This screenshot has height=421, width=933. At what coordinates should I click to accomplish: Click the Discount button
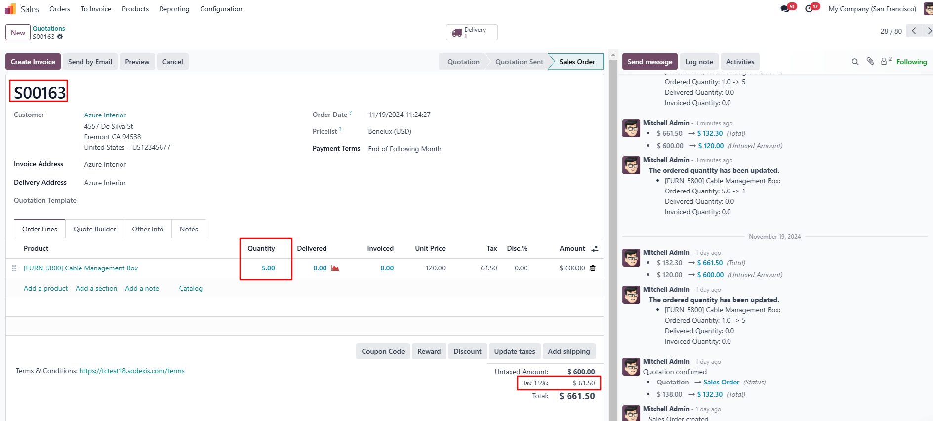[467, 351]
